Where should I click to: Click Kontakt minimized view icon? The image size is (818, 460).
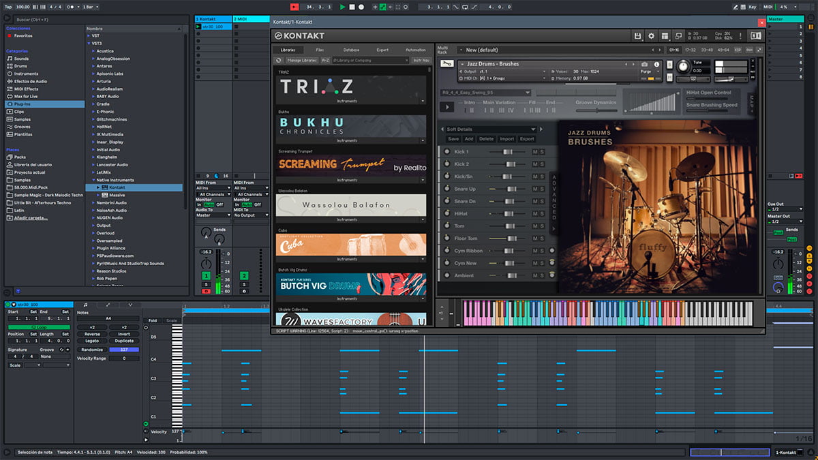[x=680, y=35]
